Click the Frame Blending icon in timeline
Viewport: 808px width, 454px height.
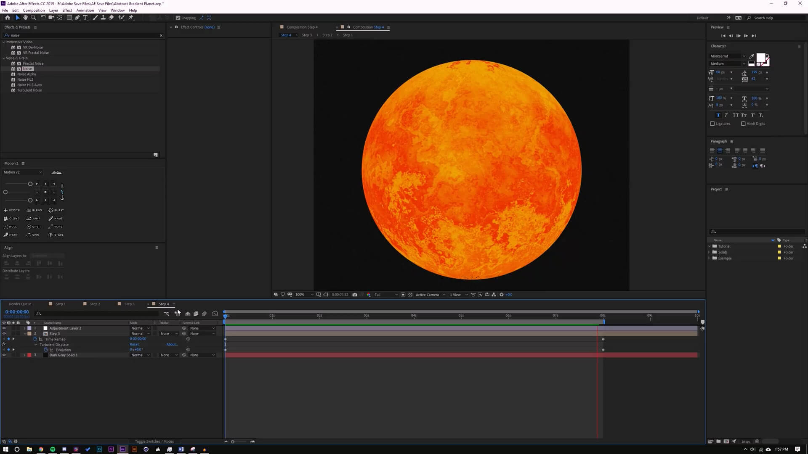click(196, 314)
